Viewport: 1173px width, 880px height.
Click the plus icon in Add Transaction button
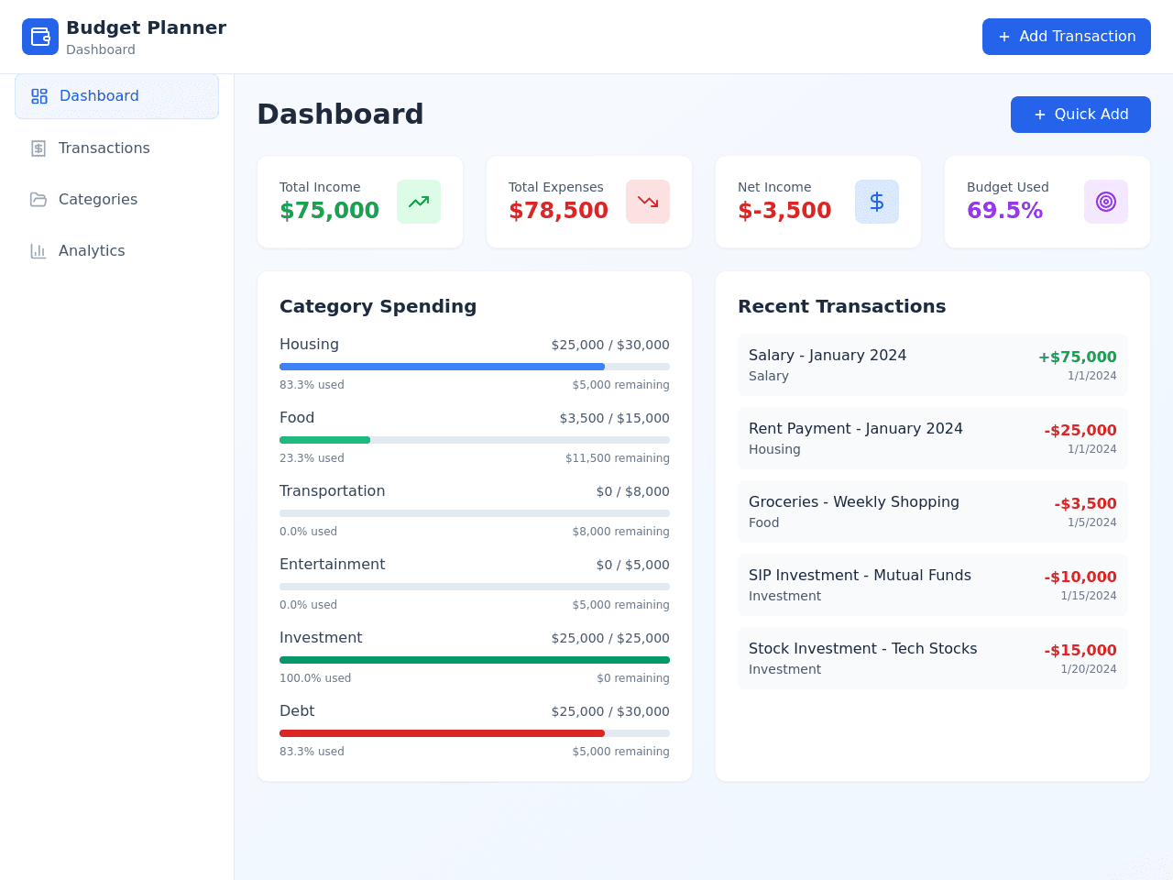tap(1004, 37)
